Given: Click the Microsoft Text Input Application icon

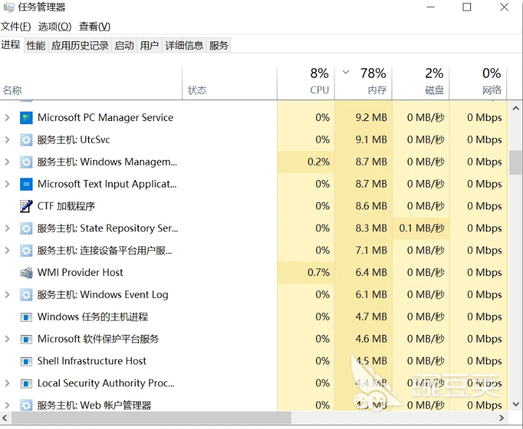Looking at the screenshot, I should [26, 184].
